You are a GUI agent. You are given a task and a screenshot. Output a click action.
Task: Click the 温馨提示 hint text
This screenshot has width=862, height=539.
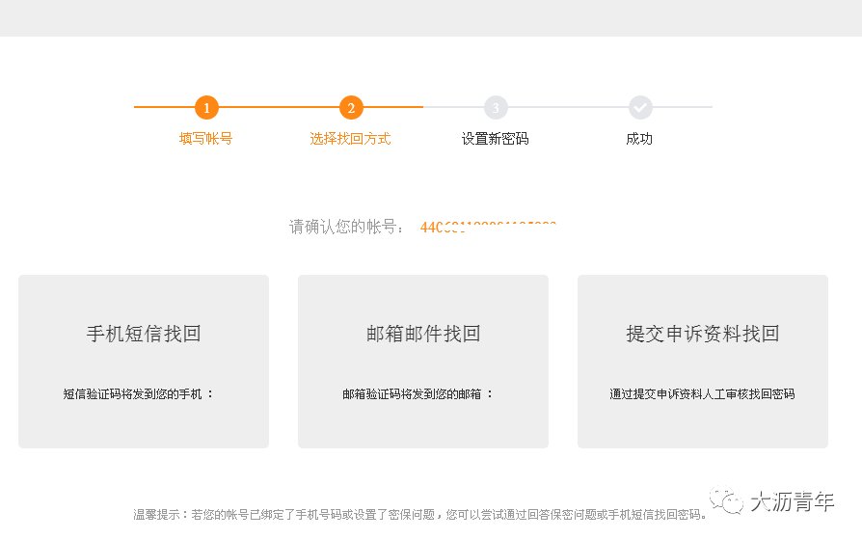[x=420, y=515]
